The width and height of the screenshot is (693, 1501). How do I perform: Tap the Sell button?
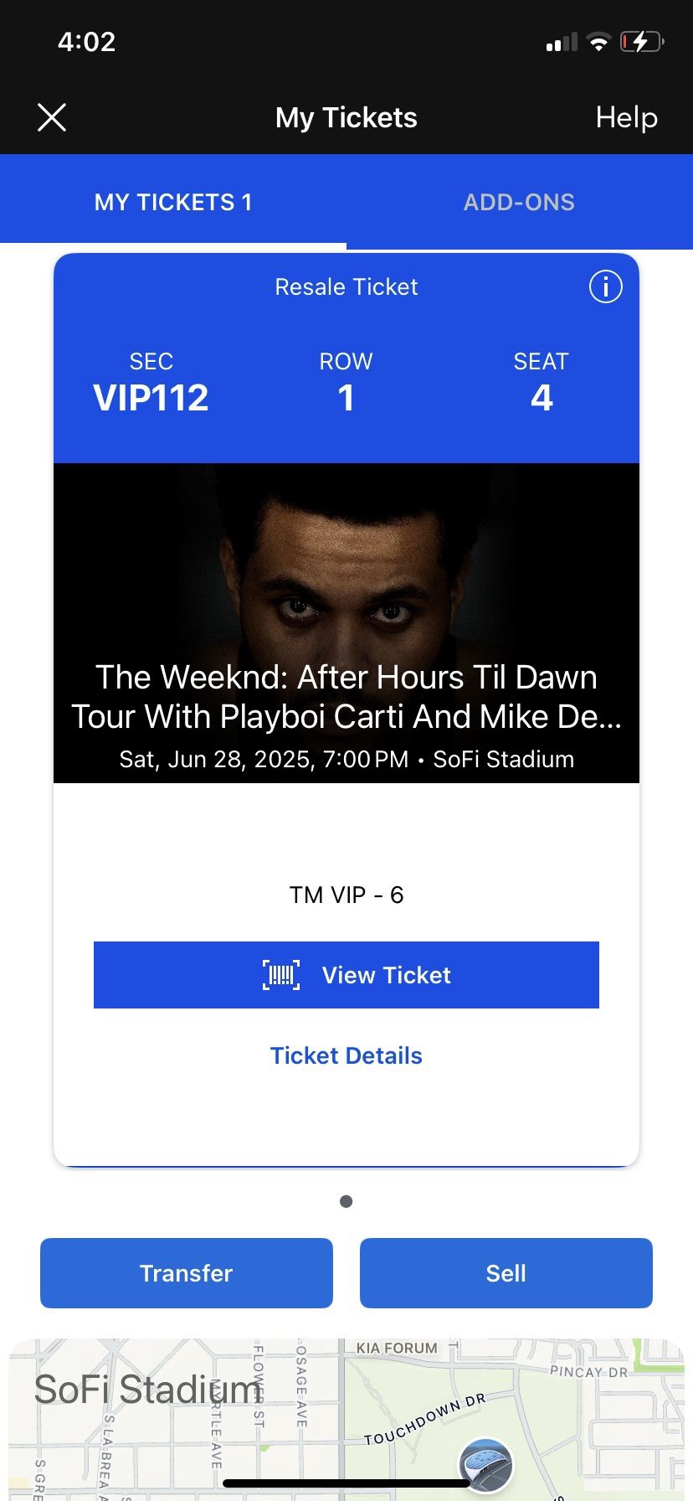[506, 1273]
